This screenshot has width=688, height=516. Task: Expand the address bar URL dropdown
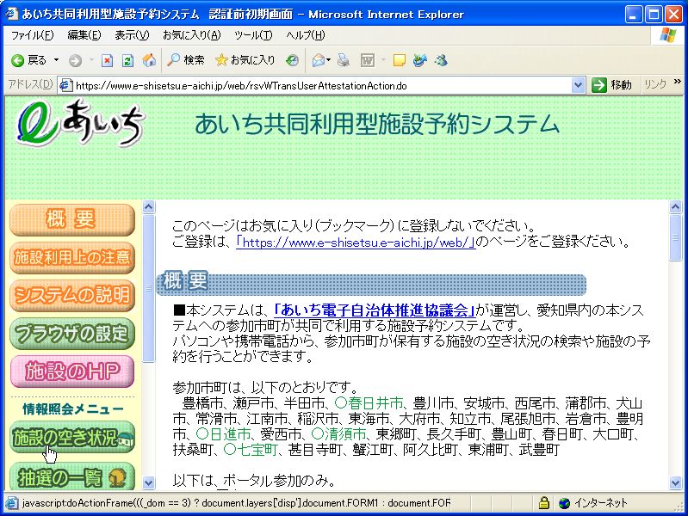(x=579, y=85)
